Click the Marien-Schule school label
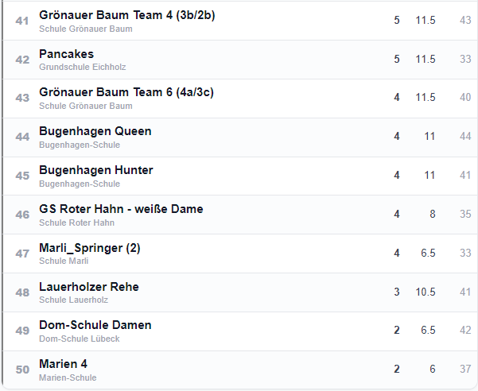Image resolution: width=478 pixels, height=391 pixels. click(68, 377)
